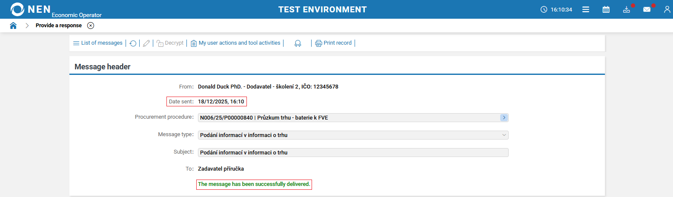
Task: Expand the Message type dropdown
Action: pyautogui.click(x=504, y=135)
